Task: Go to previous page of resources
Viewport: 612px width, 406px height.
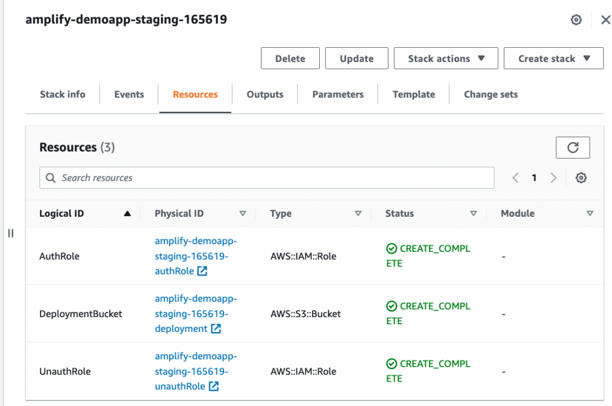Action: pyautogui.click(x=515, y=178)
